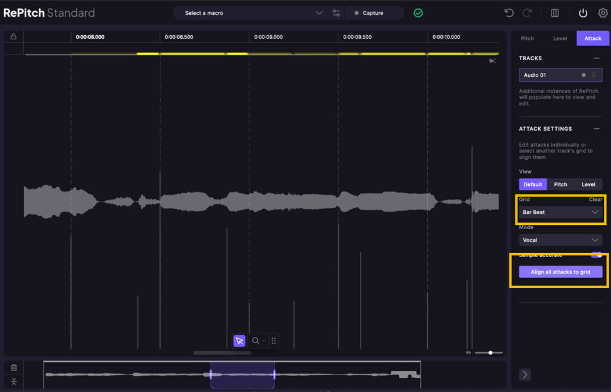Switch to the Pitch tab at top
The image size is (611, 392).
[527, 38]
